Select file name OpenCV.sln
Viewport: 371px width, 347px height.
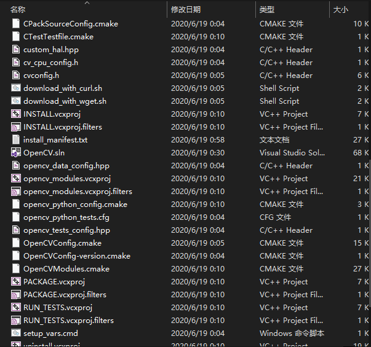click(x=44, y=153)
